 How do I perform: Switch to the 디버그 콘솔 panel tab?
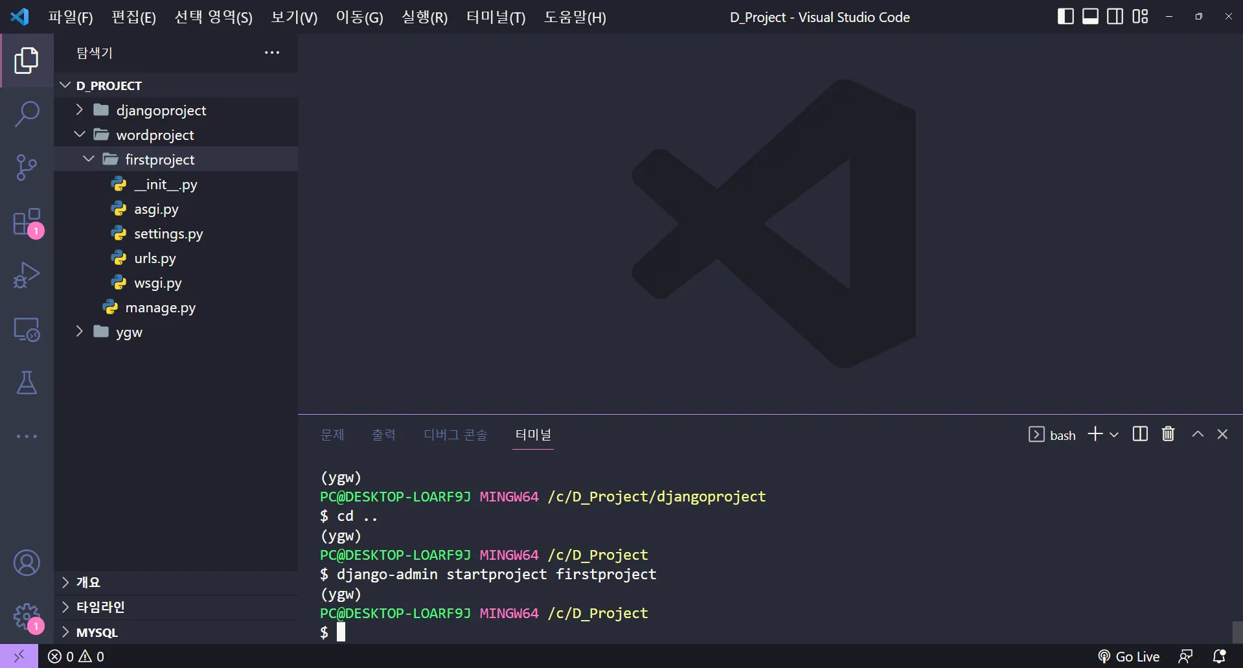click(455, 434)
